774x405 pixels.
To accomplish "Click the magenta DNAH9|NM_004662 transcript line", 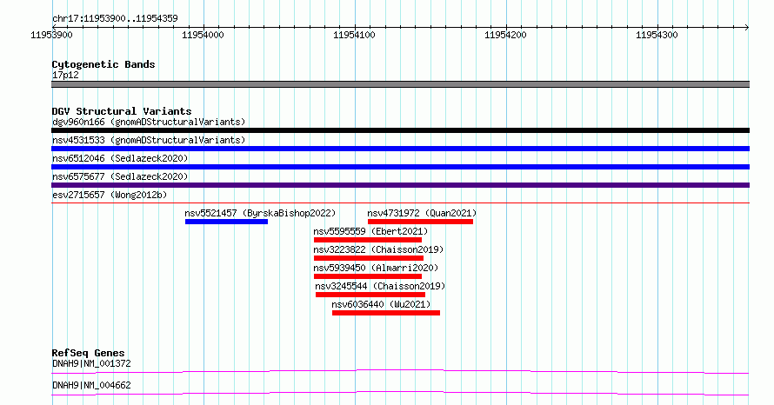I will pyautogui.click(x=400, y=393).
